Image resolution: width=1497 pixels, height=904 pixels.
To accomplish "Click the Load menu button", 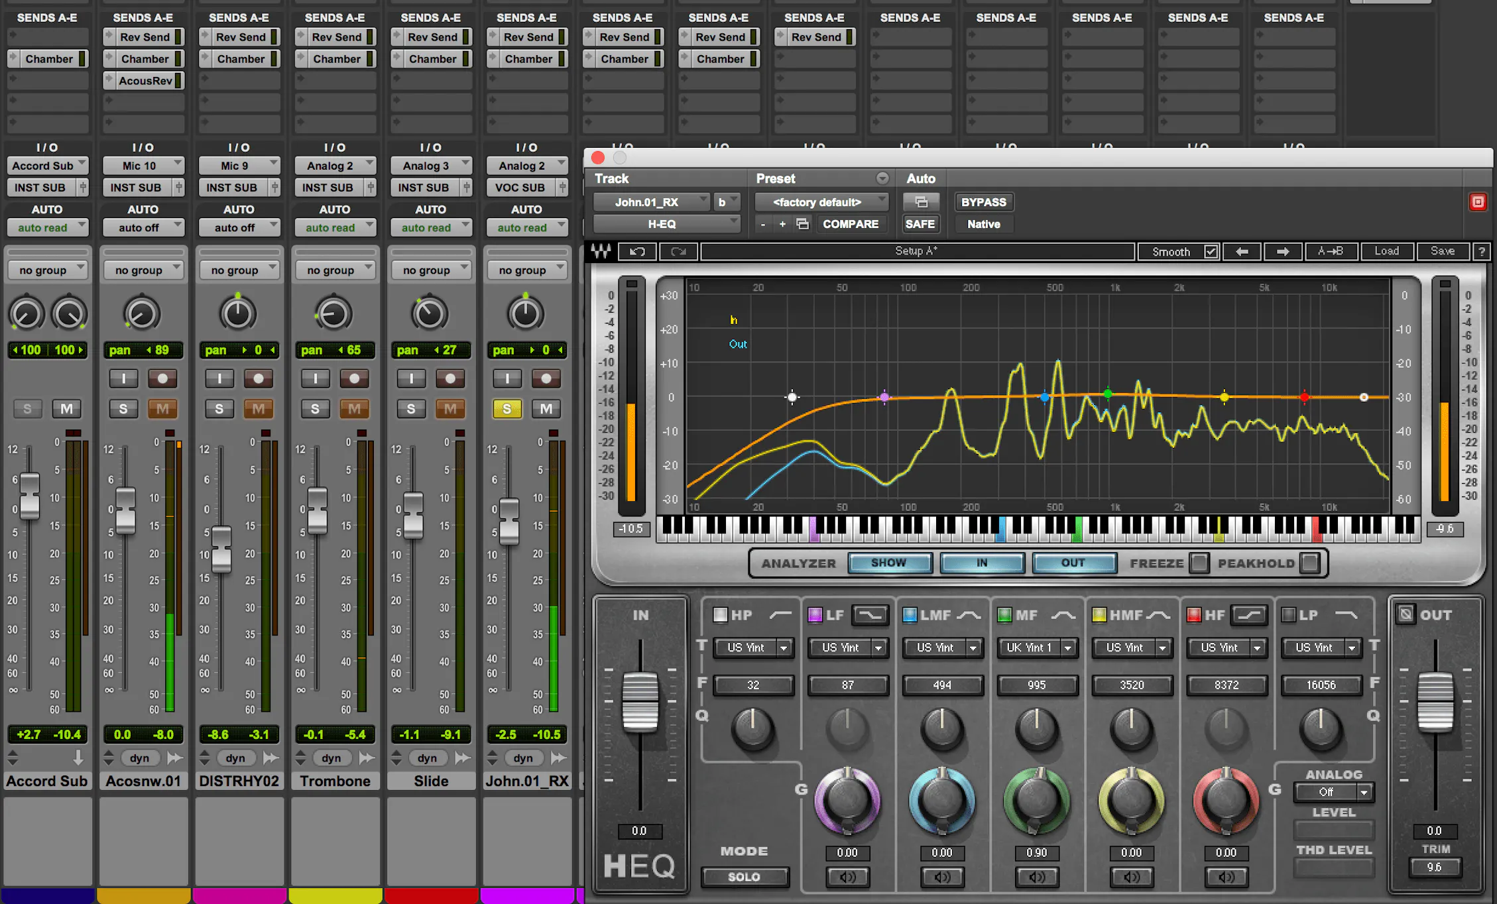I will (1387, 252).
